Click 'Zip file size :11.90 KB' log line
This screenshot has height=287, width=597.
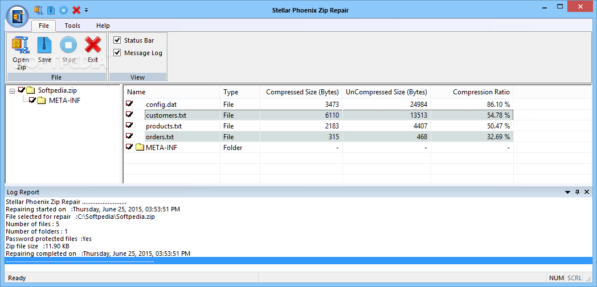(38, 246)
